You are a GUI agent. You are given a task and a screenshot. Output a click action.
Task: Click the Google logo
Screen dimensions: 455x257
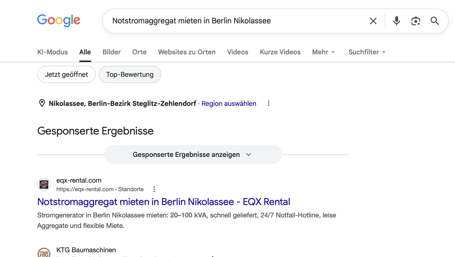[59, 20]
